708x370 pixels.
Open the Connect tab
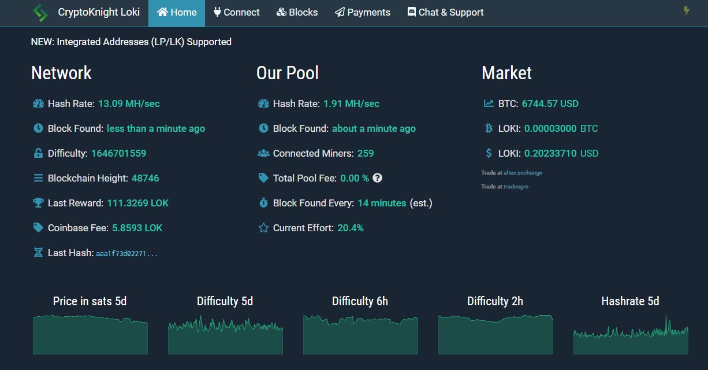click(236, 13)
